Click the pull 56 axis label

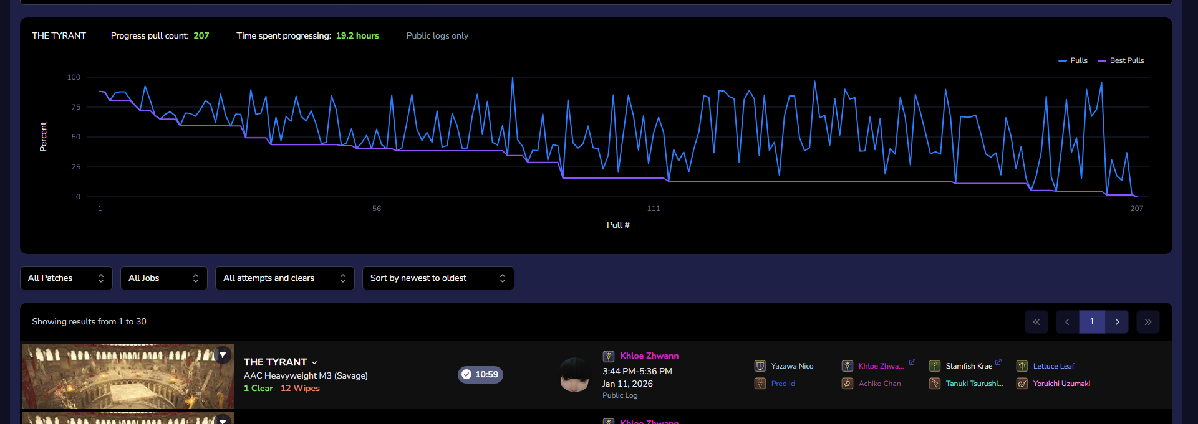pos(377,209)
